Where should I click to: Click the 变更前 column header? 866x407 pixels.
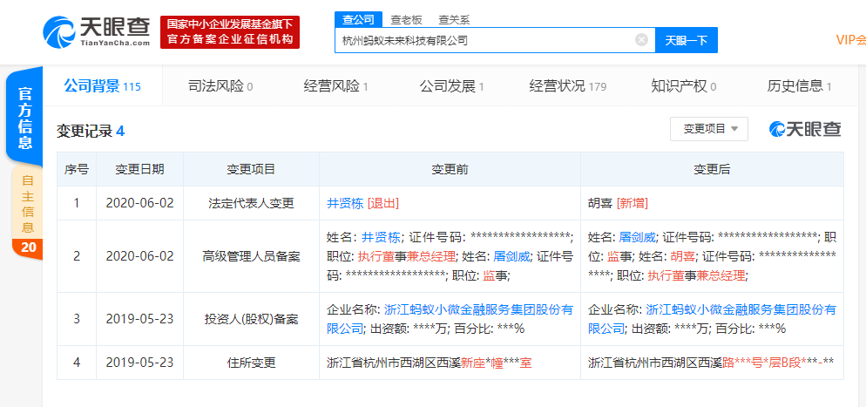450,170
